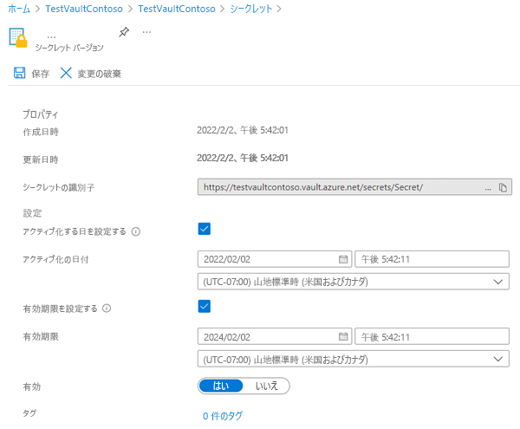520x429 pixels.
Task: Click the 変更の破棄 button label
Action: click(x=100, y=74)
